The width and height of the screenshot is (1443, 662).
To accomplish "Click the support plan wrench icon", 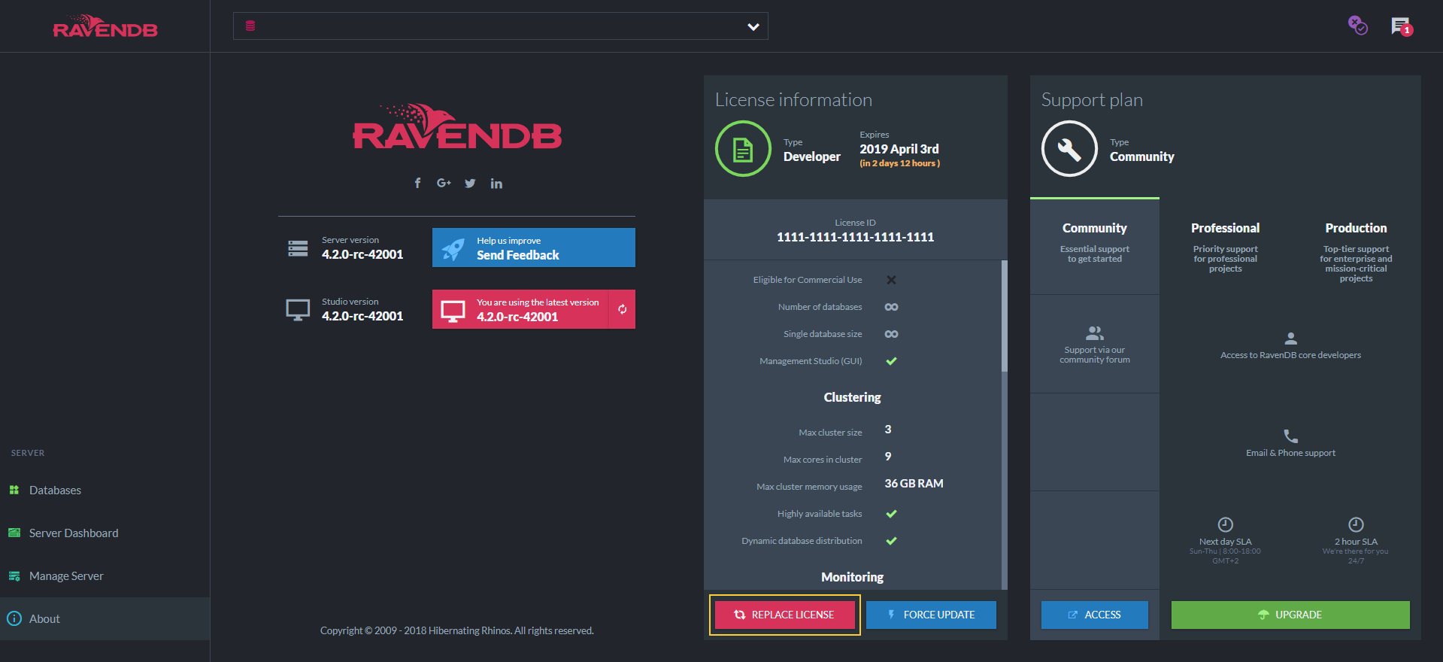I will click(x=1069, y=149).
